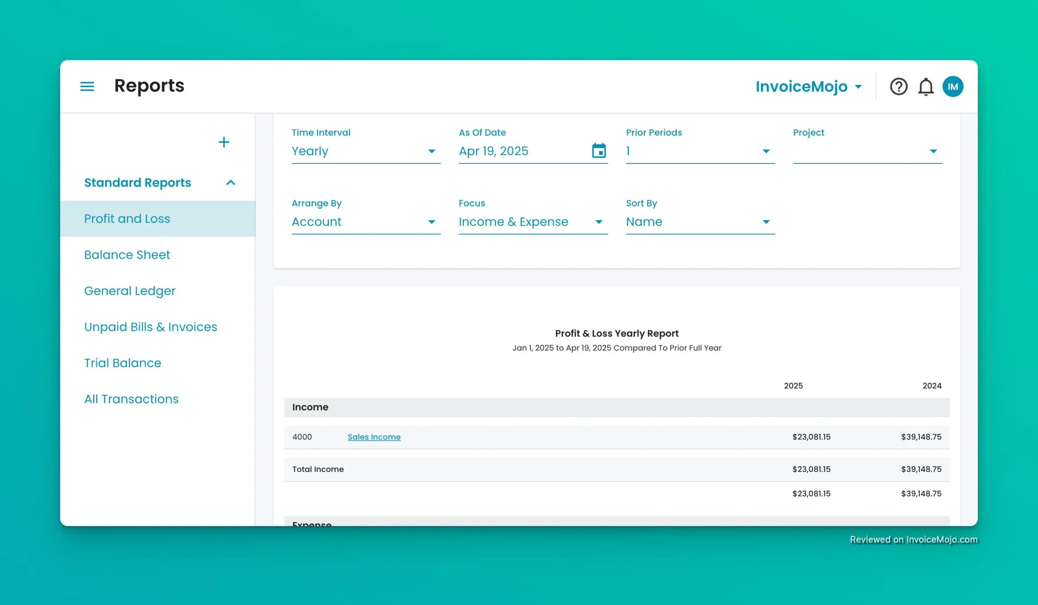Click the help question mark icon

pyautogui.click(x=899, y=86)
